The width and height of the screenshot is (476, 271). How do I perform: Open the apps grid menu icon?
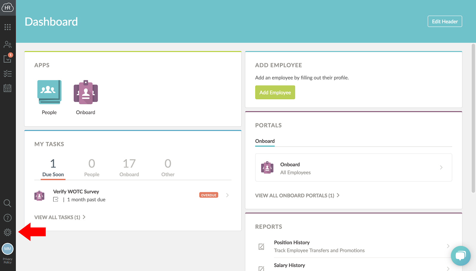[x=8, y=27]
